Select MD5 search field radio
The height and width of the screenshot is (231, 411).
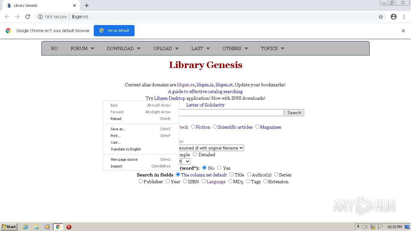(230, 181)
